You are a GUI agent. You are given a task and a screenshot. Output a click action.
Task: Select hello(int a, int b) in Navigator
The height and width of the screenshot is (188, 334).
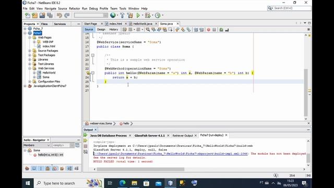[51, 155]
